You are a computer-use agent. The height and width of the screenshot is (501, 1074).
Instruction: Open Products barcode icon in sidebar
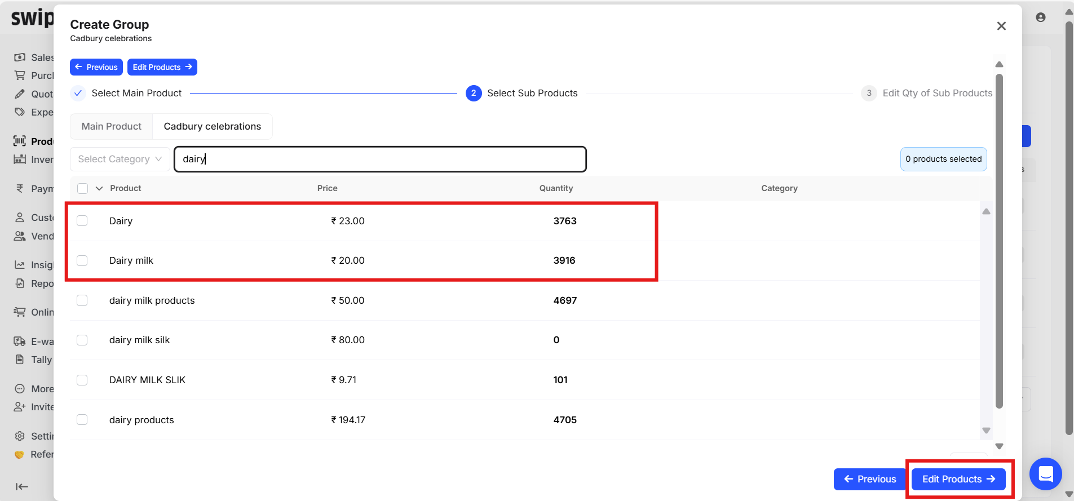click(20, 141)
